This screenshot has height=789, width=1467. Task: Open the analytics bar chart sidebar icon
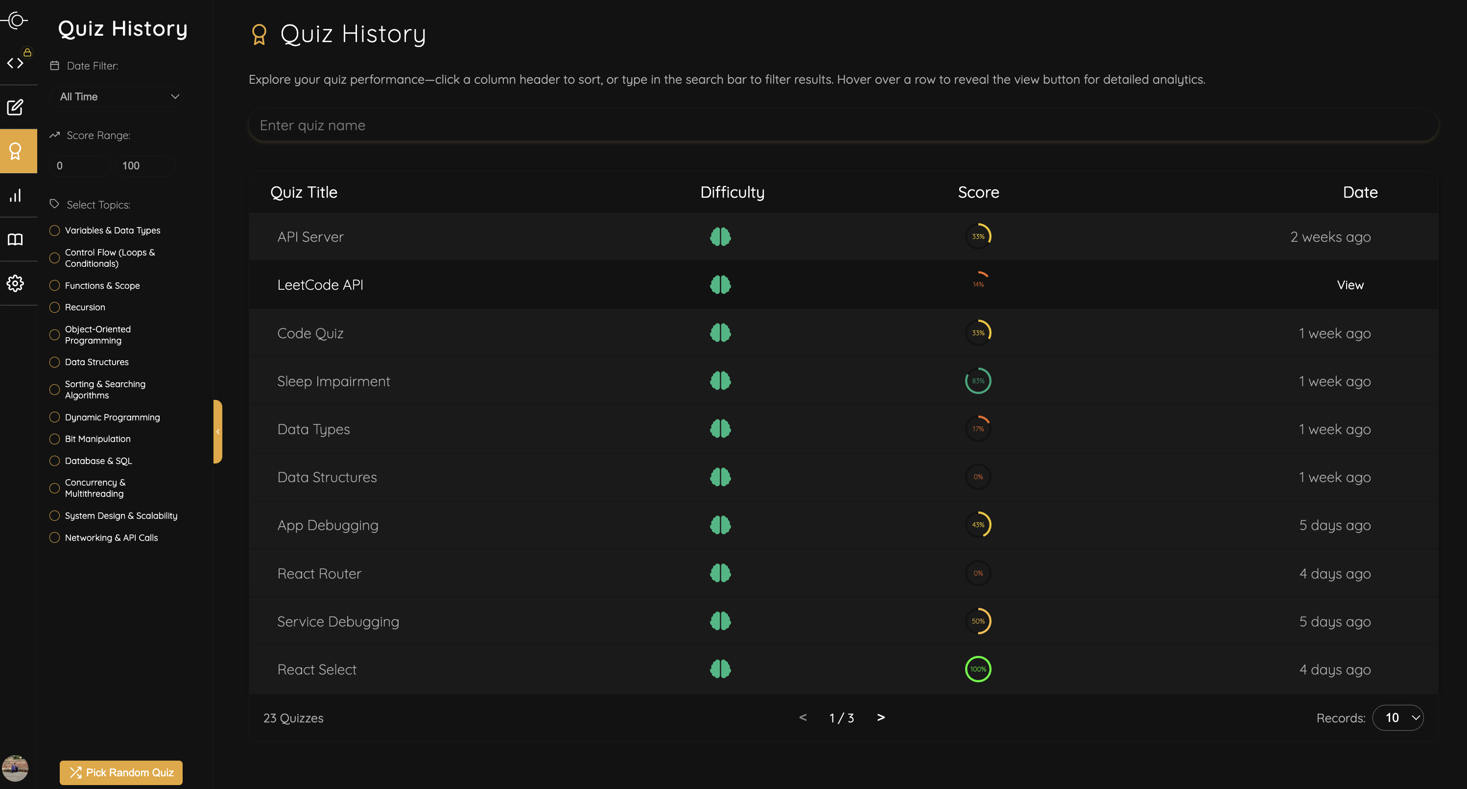click(15, 195)
